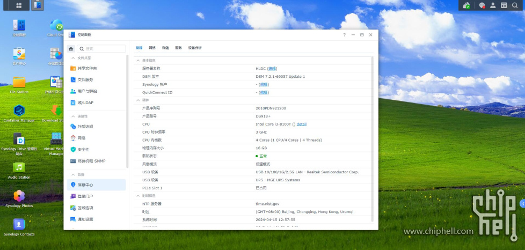The height and width of the screenshot is (250, 525).
Task: Open 共享文件夹 in the sidebar
Action: (97, 68)
